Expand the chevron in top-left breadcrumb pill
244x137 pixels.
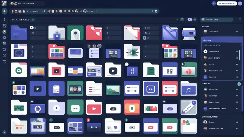(43, 3)
